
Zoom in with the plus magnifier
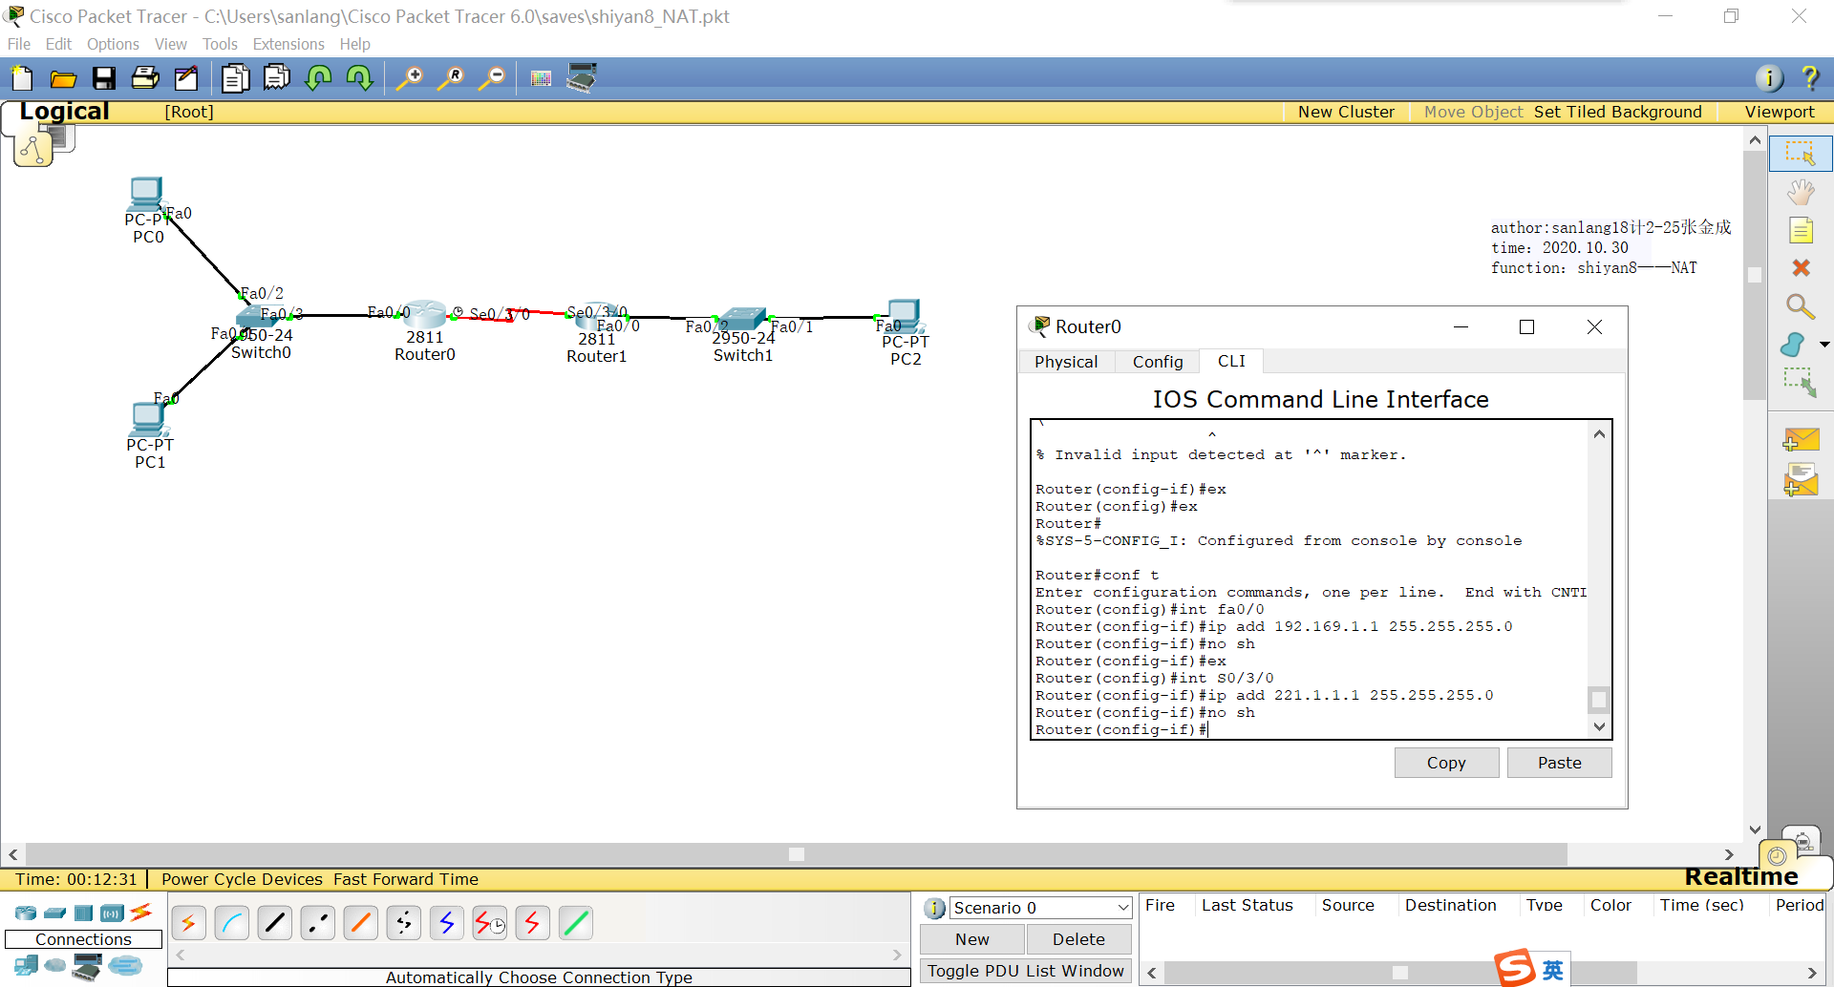(x=409, y=78)
